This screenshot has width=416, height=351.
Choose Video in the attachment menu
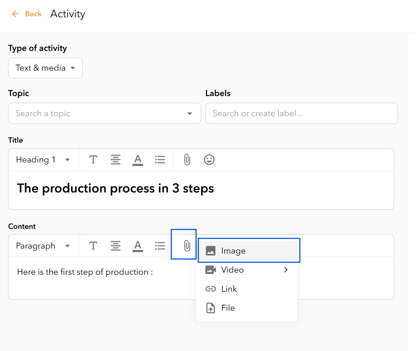click(247, 270)
